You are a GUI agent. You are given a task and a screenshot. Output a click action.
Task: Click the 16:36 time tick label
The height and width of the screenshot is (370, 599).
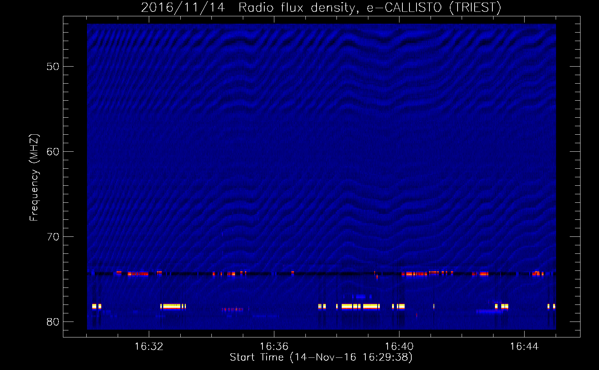click(x=274, y=347)
